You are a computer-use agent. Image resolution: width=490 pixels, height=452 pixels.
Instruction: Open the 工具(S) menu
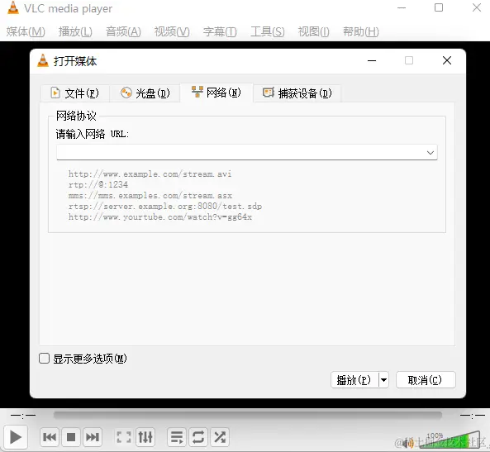pyautogui.click(x=268, y=31)
